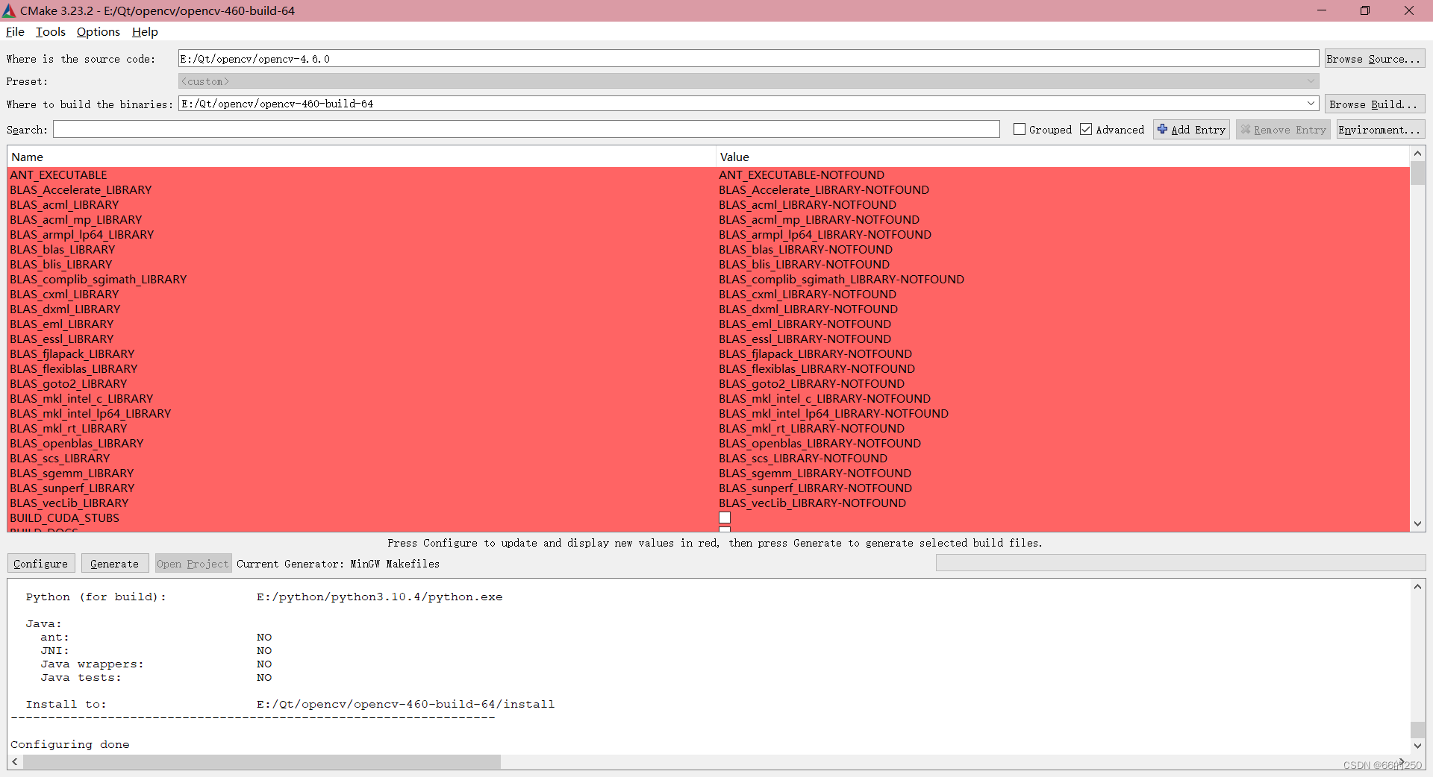The image size is (1433, 777).
Task: Click the output log scroll-down arrow
Action: click(1417, 746)
